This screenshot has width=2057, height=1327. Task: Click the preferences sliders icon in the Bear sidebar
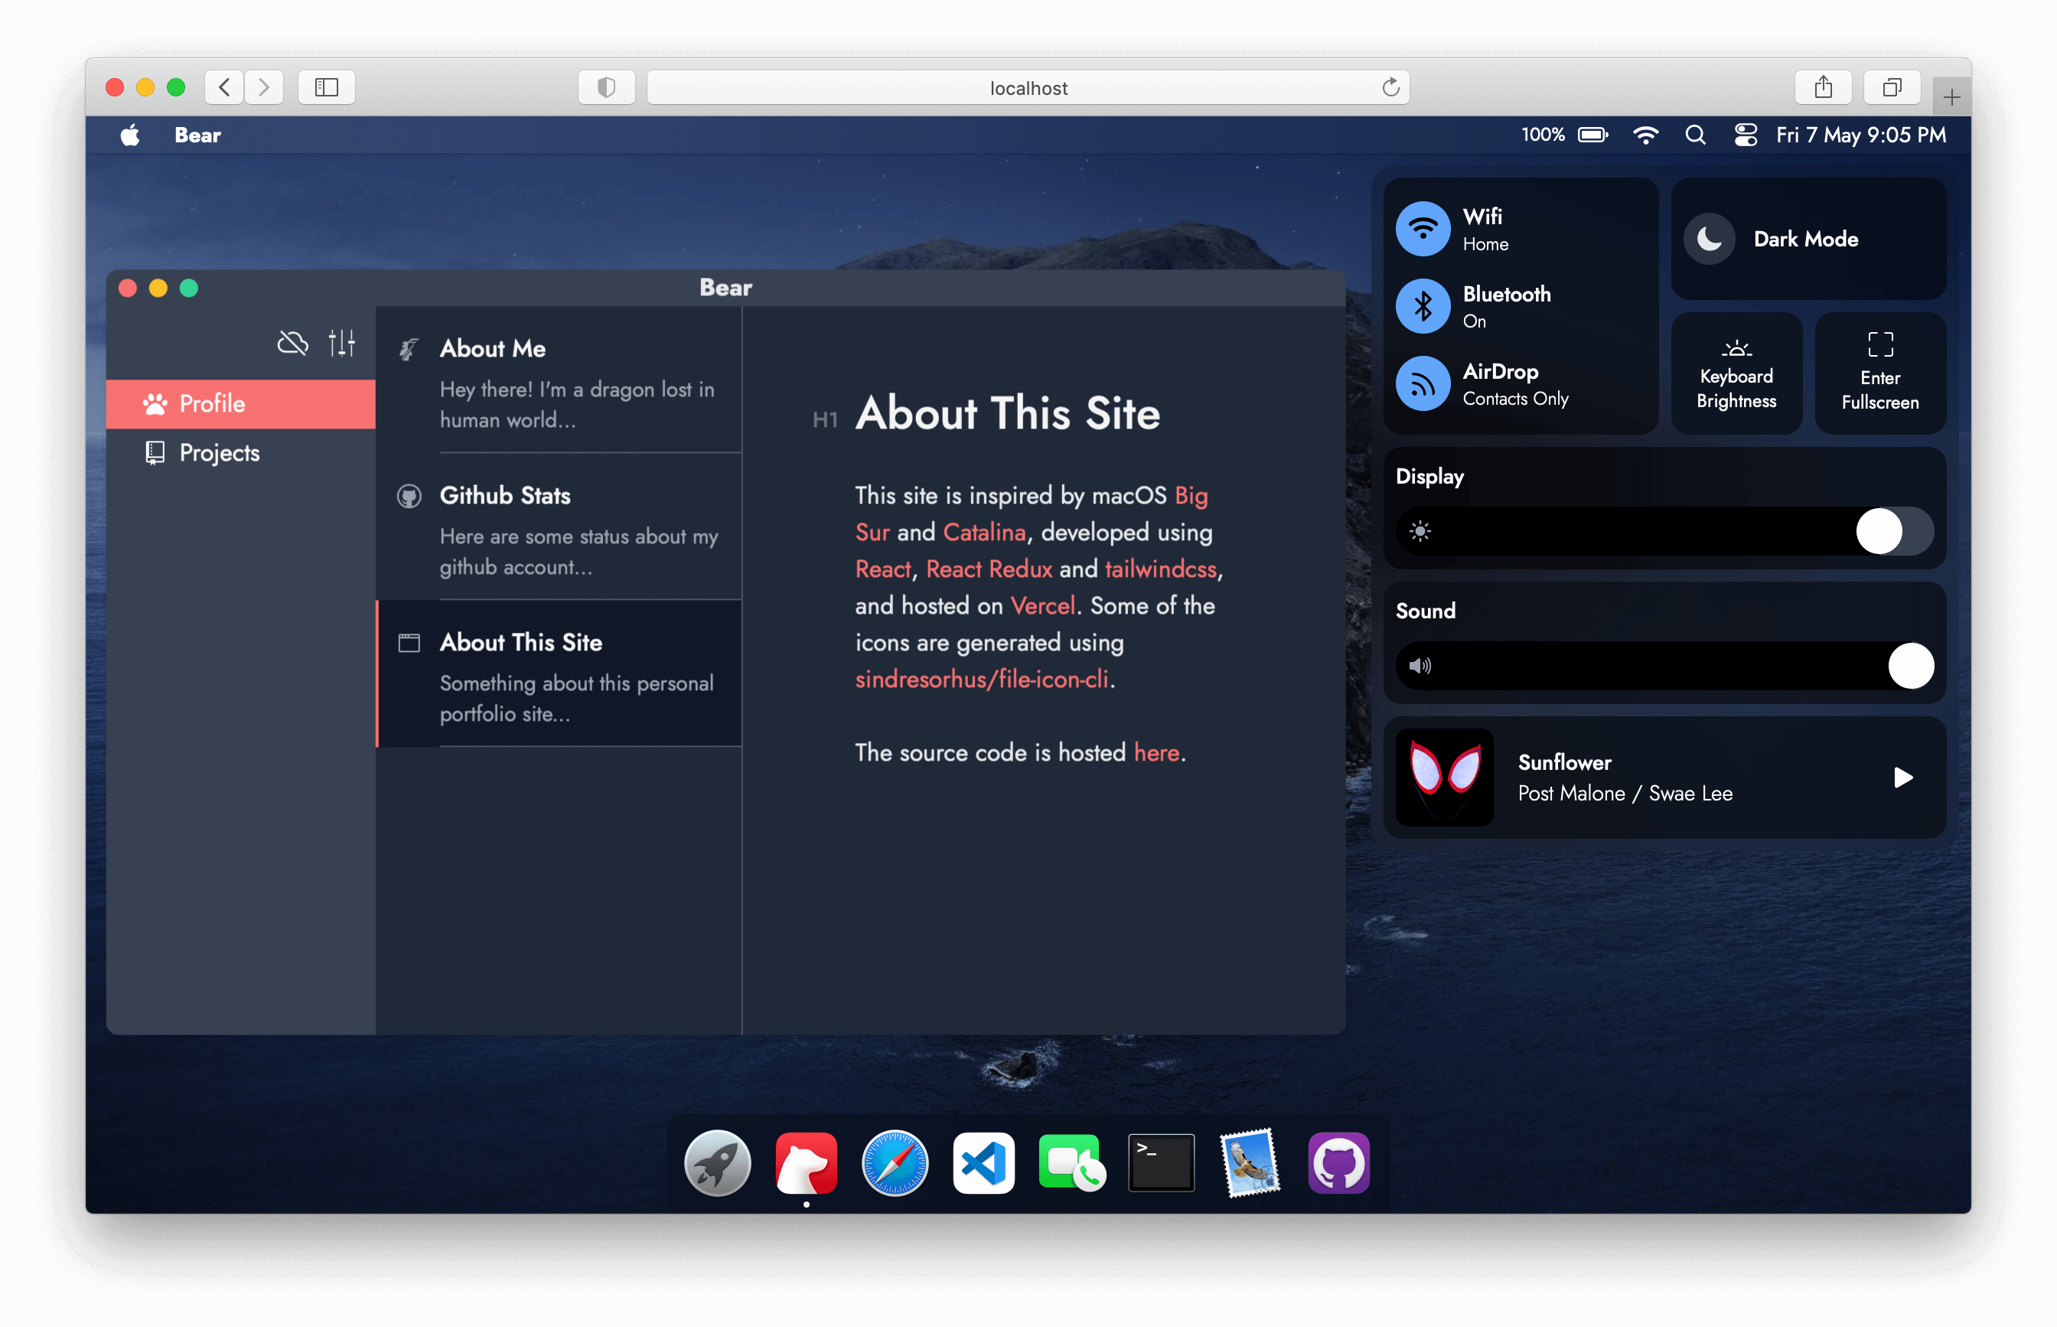(x=342, y=342)
